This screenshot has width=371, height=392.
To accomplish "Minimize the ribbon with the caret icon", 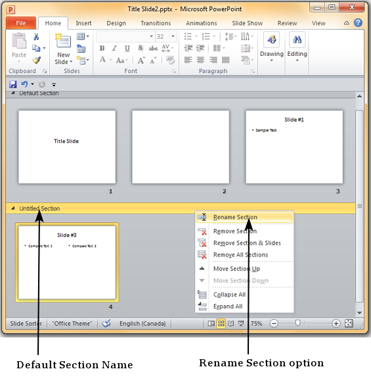I will click(347, 23).
